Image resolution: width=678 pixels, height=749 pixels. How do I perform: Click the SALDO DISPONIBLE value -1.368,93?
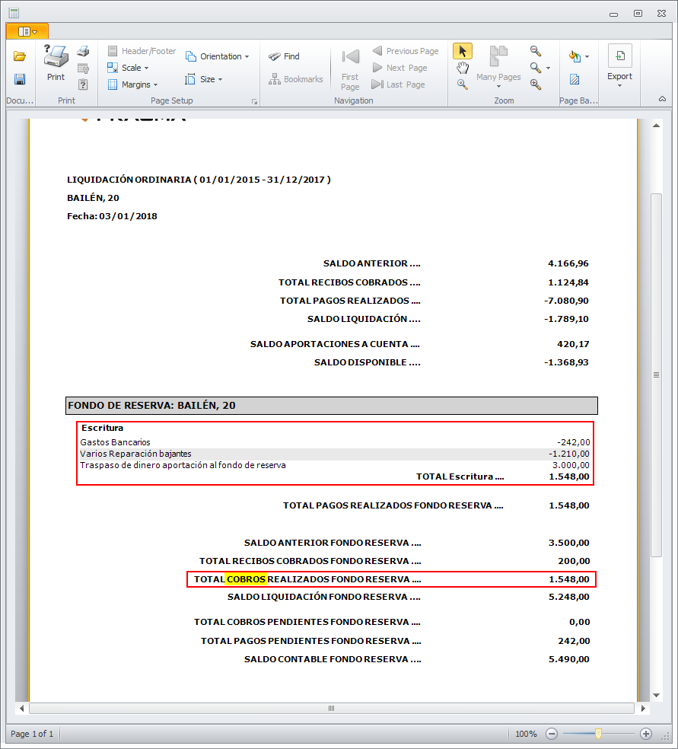tap(566, 362)
